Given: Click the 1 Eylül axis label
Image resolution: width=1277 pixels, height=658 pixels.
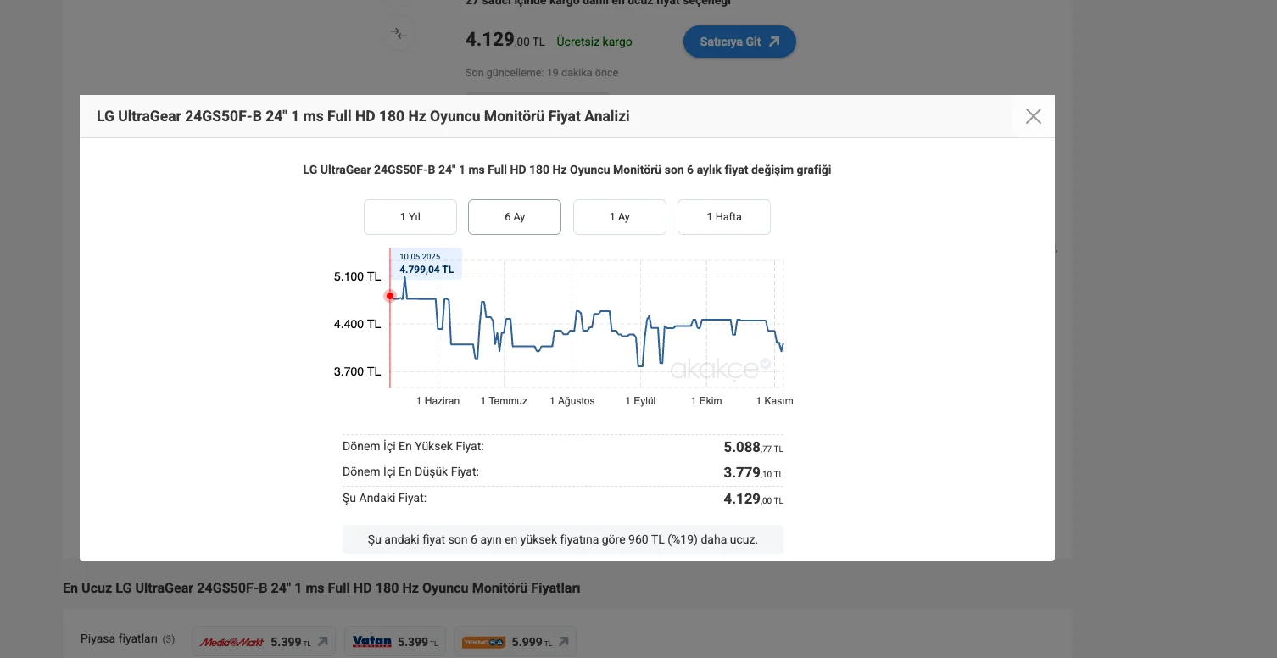Looking at the screenshot, I should click(x=640, y=401).
